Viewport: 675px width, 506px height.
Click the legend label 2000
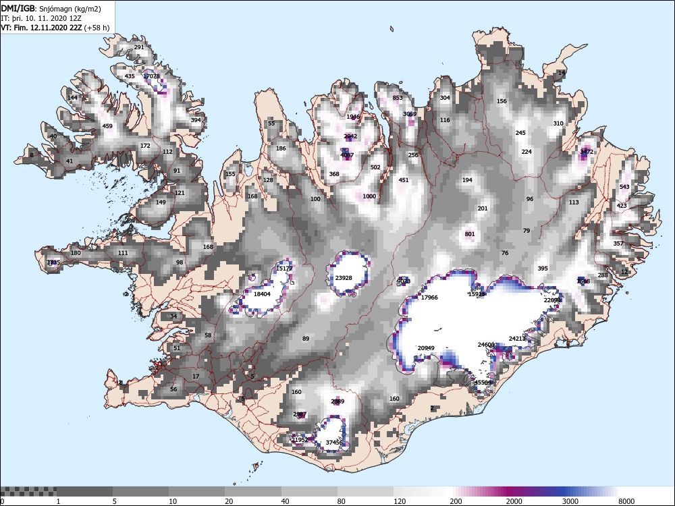514,501
